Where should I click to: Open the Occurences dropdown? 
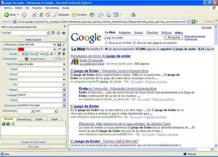[64, 106]
